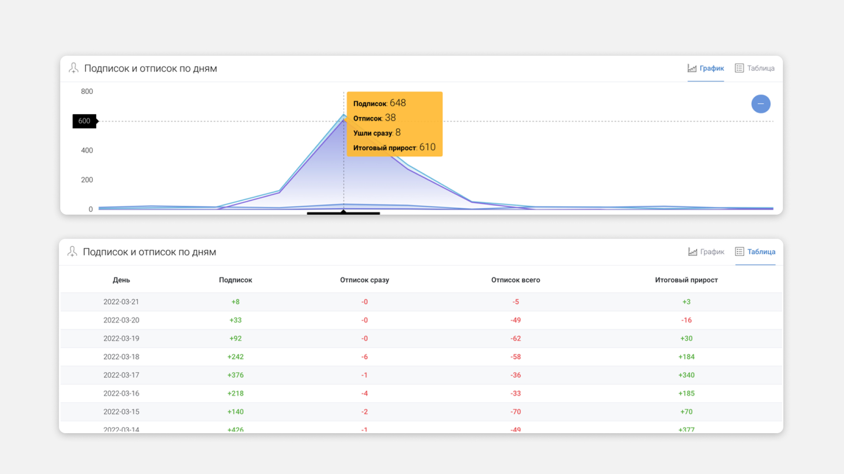
Task: Click the table icon in the bottom panel tabs
Action: point(739,251)
